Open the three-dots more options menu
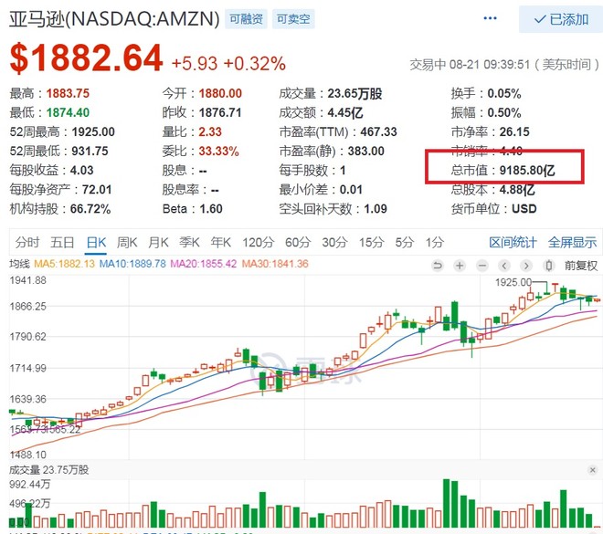603x534 pixels. tap(490, 18)
